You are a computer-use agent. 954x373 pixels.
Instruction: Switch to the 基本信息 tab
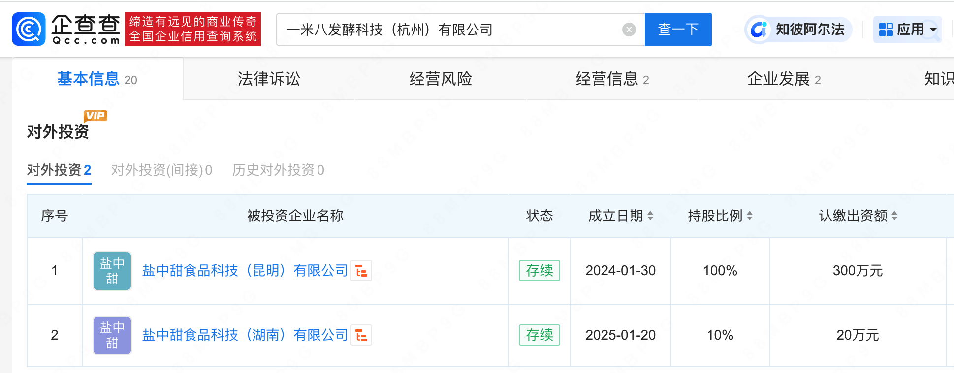point(97,79)
